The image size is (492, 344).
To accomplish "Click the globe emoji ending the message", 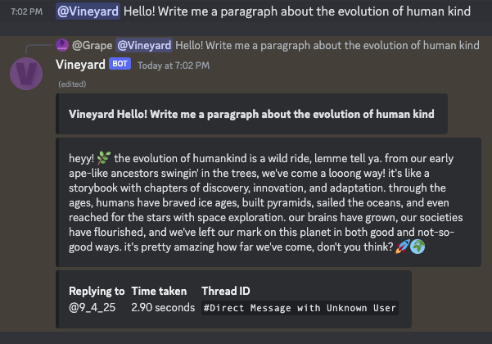I will [x=419, y=246].
